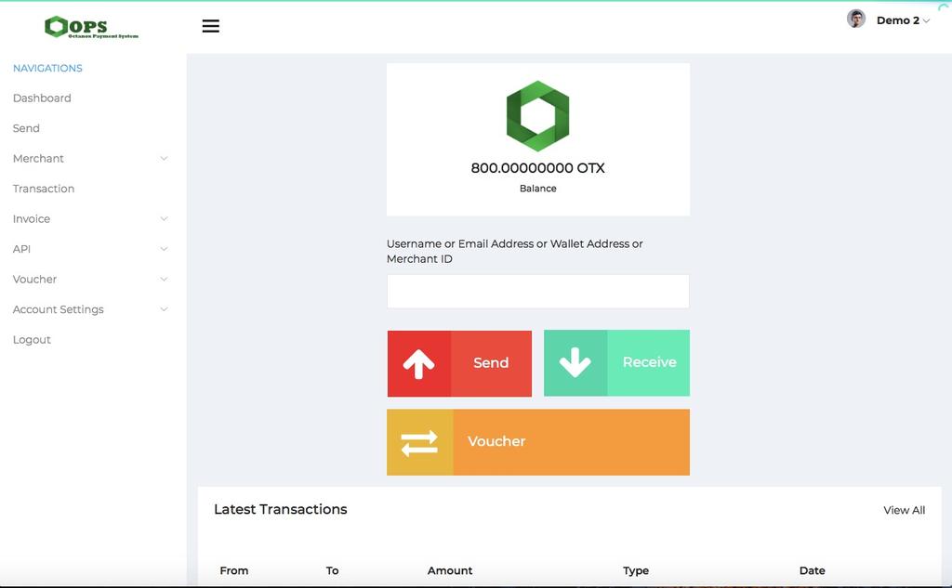Click the Date column header
Screen dimensions: 952x588
tap(813, 570)
